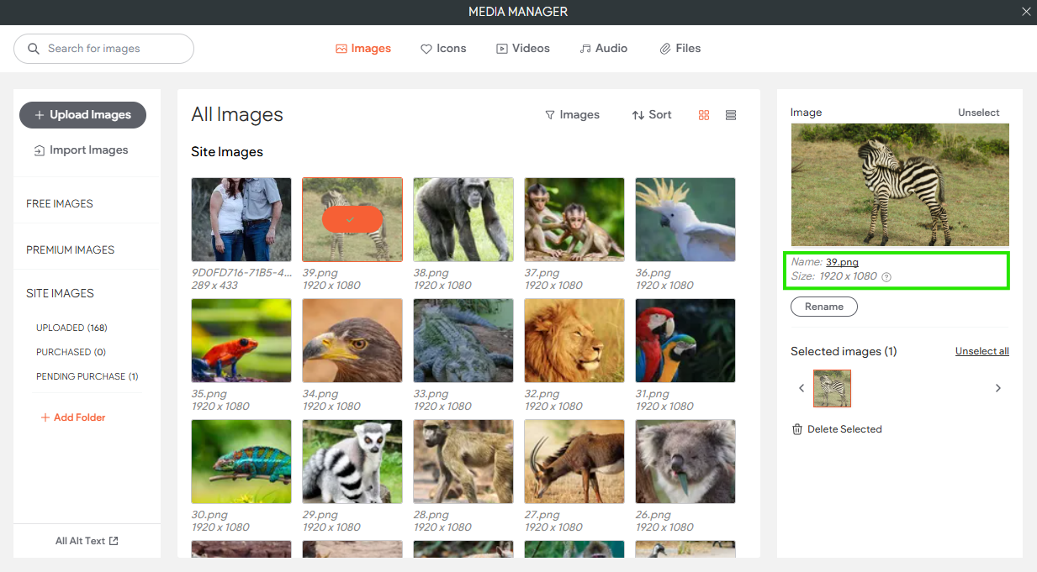Select UPLOADED (168) folder
Screen dimensions: 1037x572
coord(71,328)
